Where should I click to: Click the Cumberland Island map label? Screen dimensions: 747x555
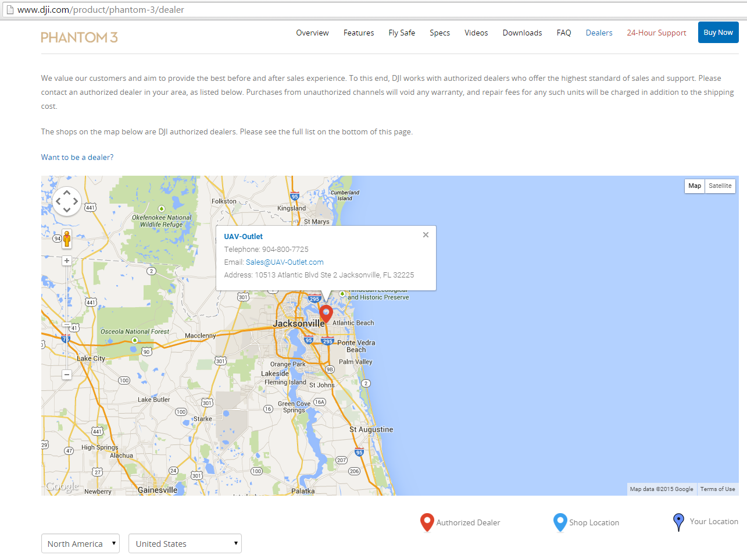tap(345, 195)
